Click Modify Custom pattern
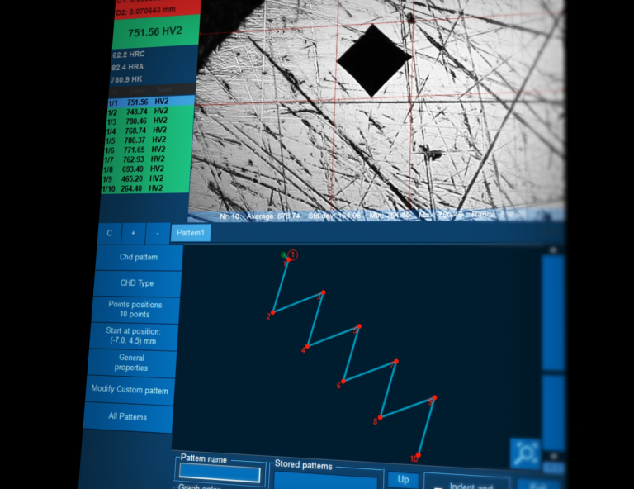 [x=130, y=390]
